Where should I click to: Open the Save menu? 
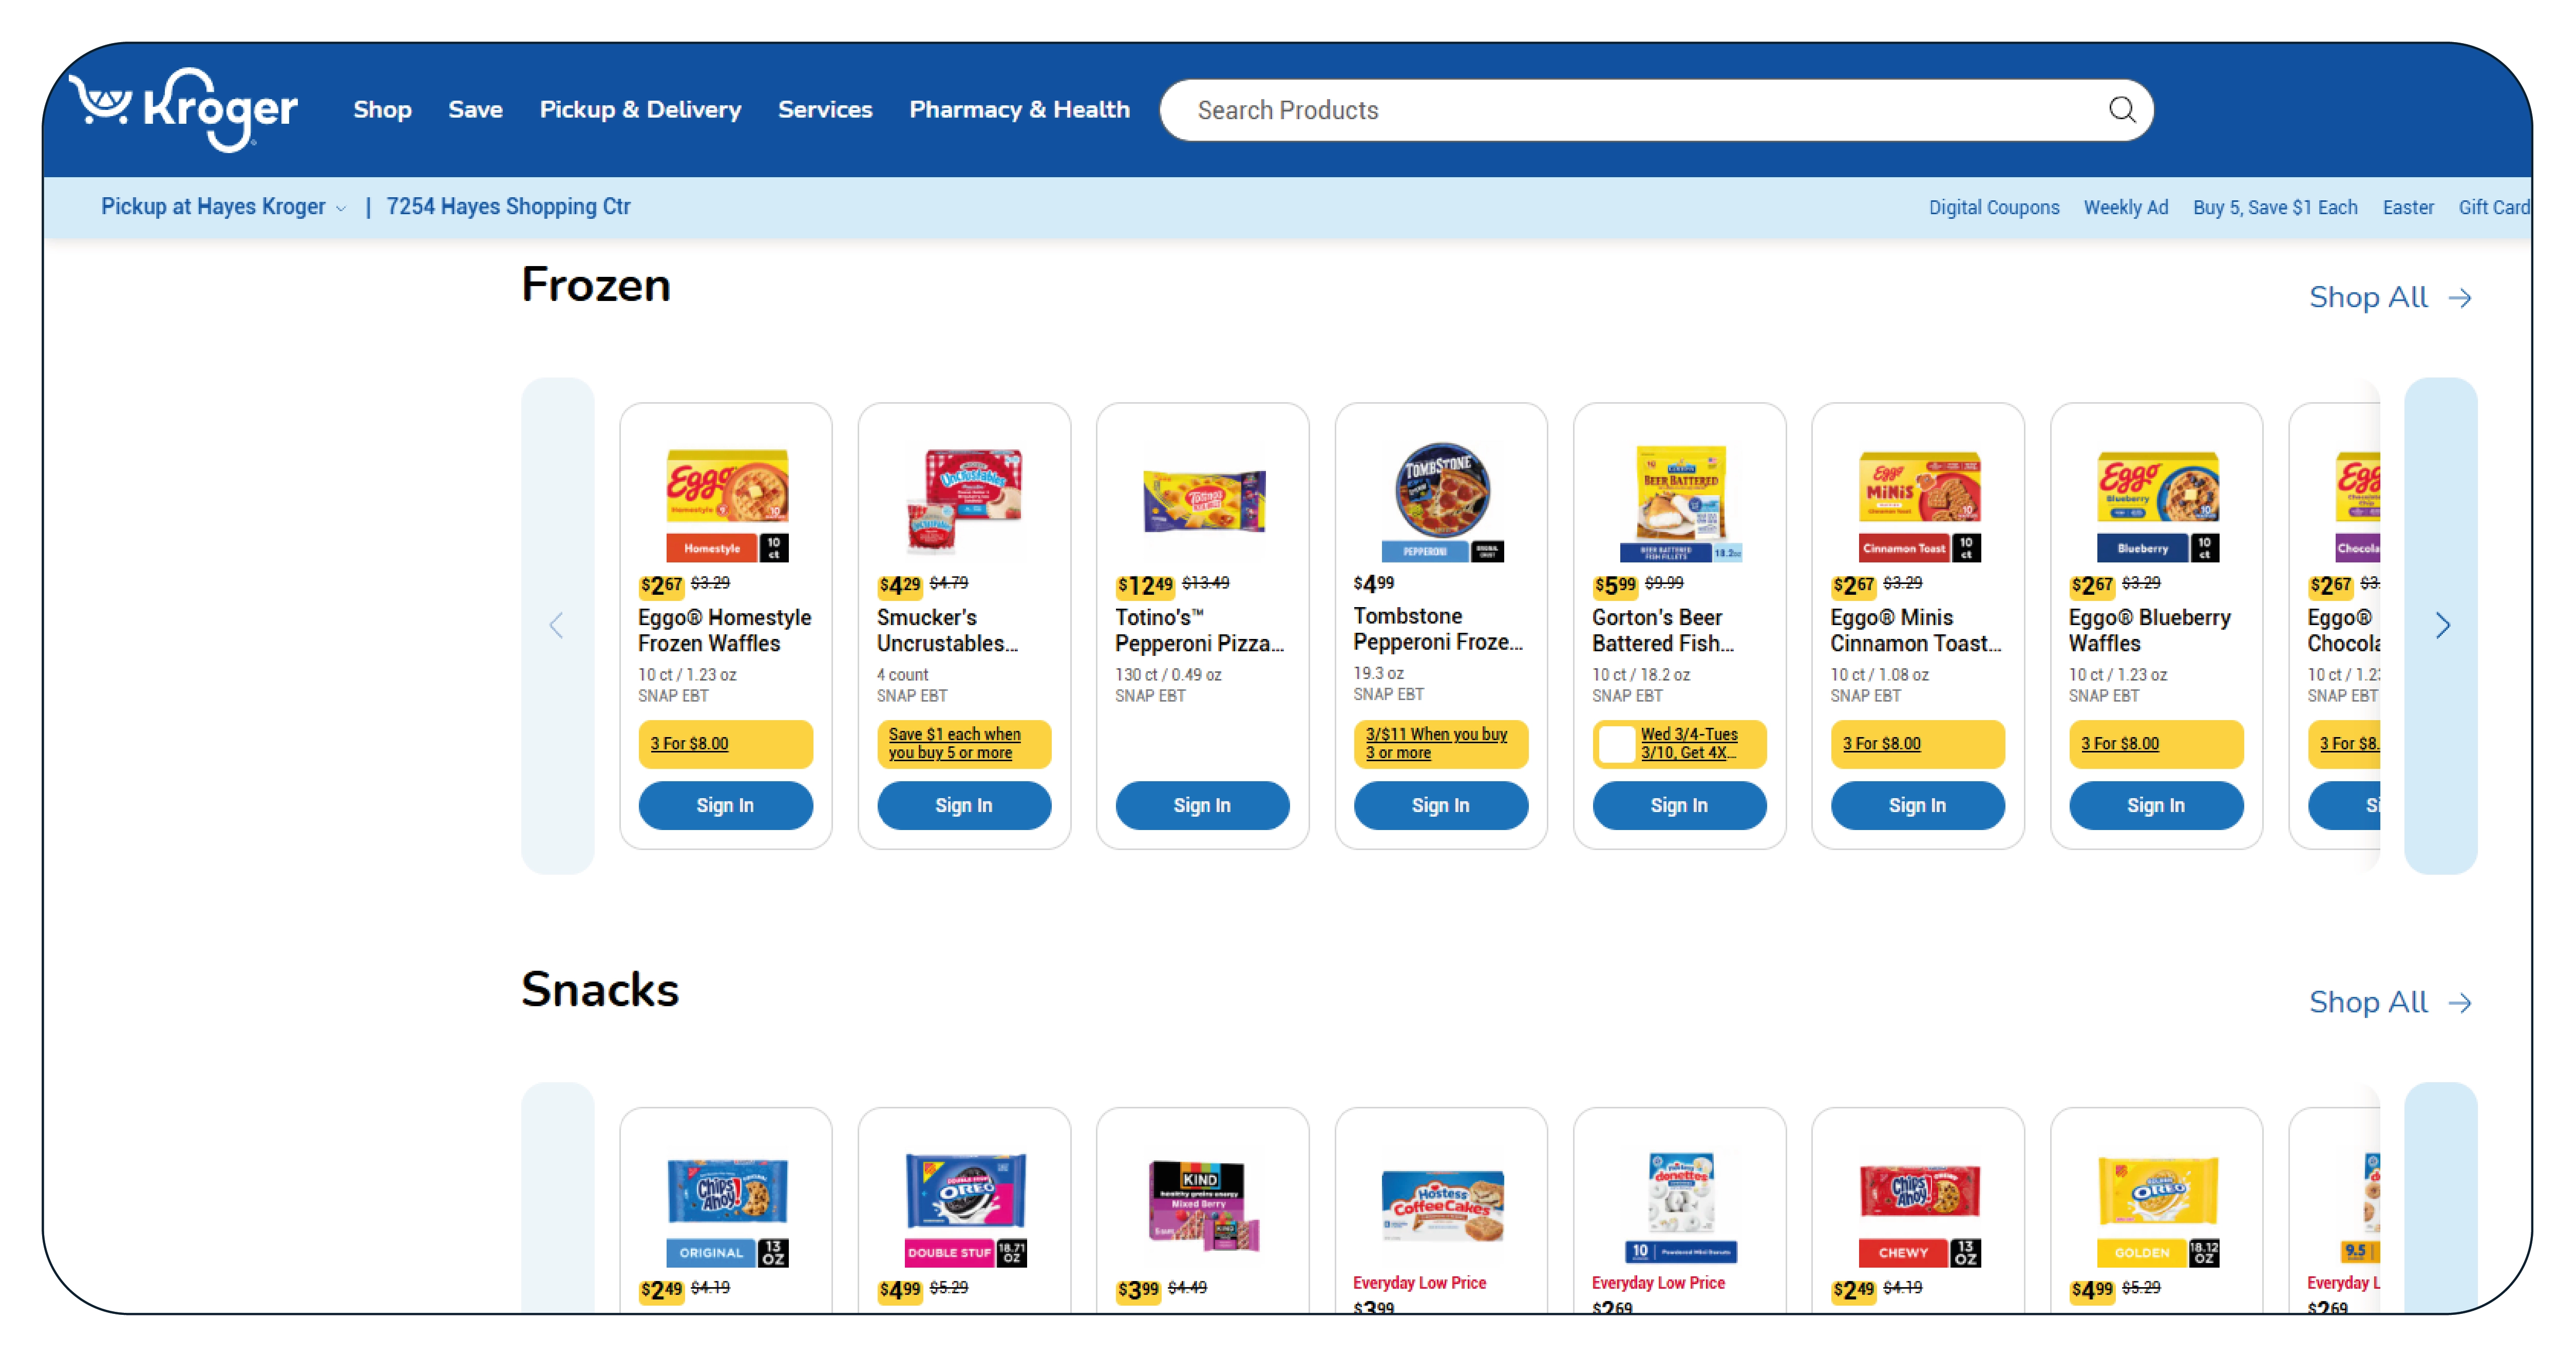click(x=475, y=110)
